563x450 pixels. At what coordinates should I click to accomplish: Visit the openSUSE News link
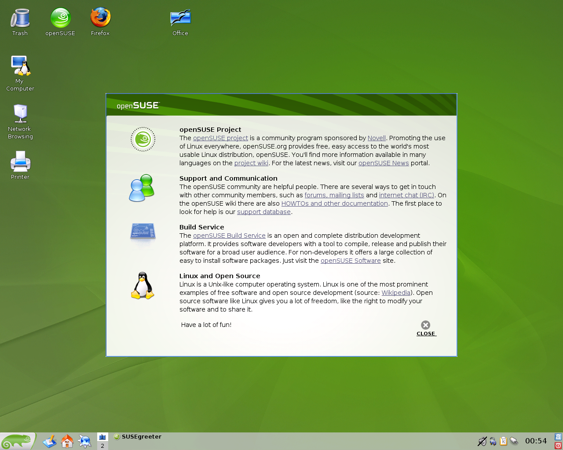pyautogui.click(x=384, y=163)
